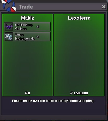The image size is (108, 121).
Task: Click the x1 quantity of HW Bisharp Clothes
Action: click(38, 27)
